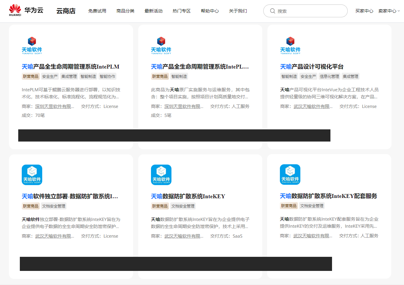Click the 联营商品 tag on the 5笔 IntePLM card

[160, 77]
